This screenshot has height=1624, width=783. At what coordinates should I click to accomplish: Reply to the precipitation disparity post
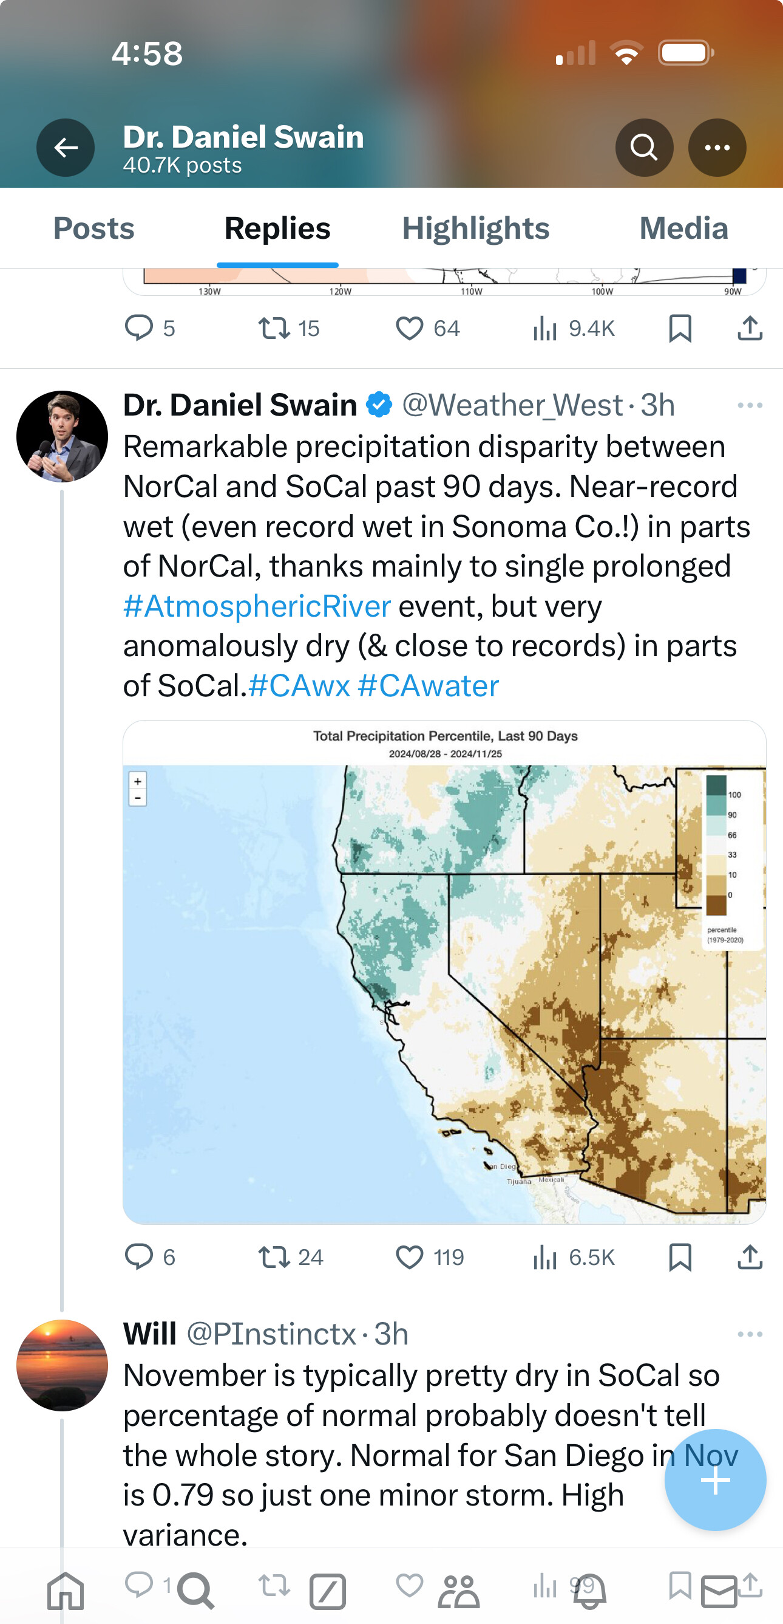click(139, 1257)
